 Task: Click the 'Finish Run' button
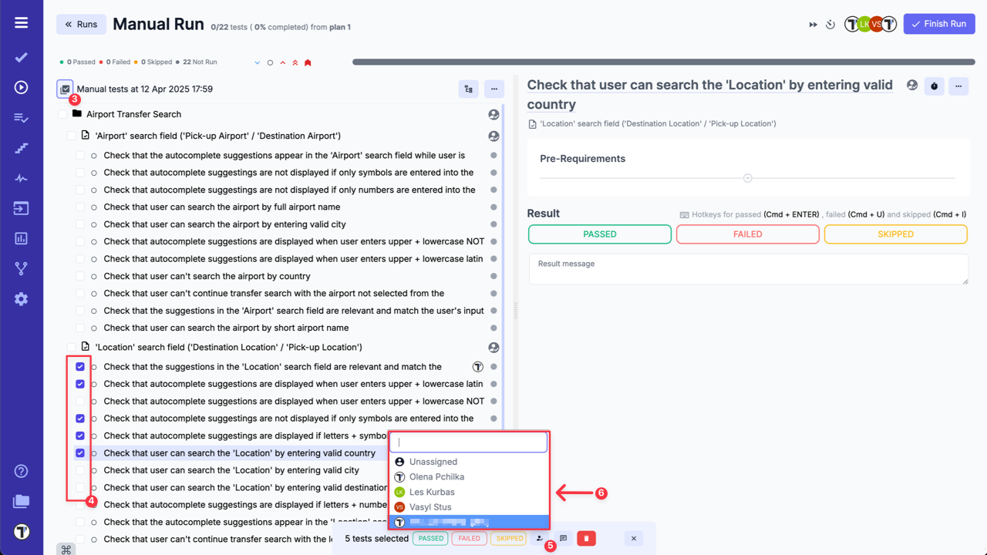coord(939,24)
